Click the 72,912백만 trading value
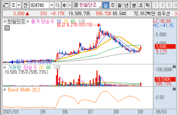The image size is (178, 115). (144, 14)
